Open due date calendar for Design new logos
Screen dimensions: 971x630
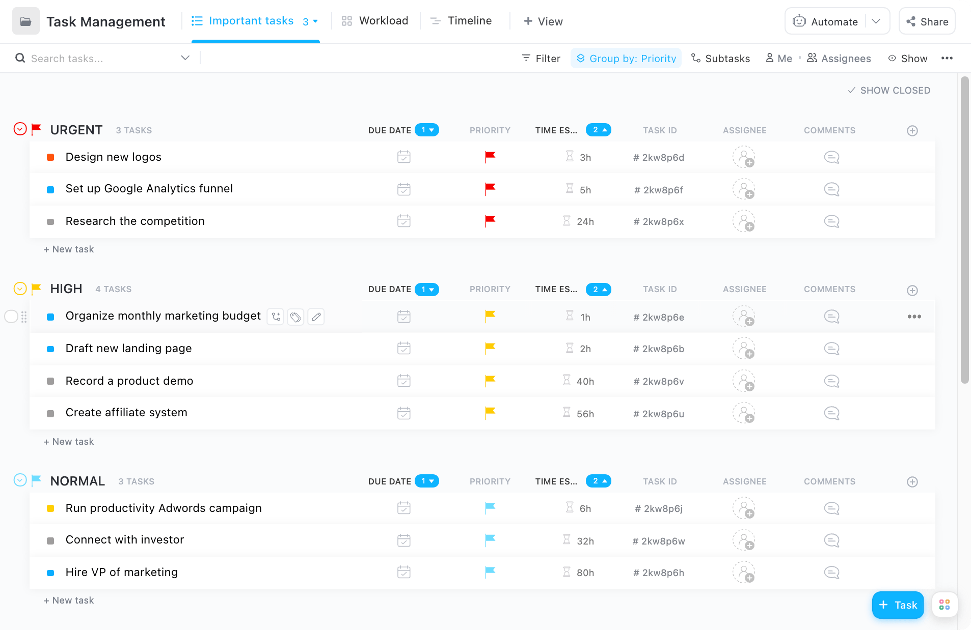(x=403, y=157)
